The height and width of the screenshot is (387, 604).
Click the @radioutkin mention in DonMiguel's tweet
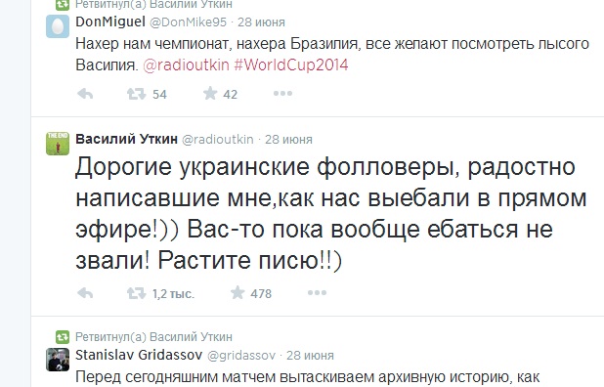tap(186, 64)
